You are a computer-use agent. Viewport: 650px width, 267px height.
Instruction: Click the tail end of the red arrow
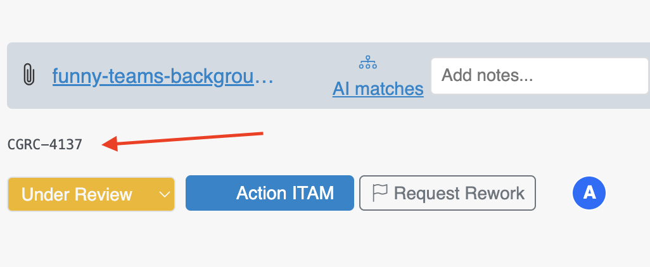260,133
